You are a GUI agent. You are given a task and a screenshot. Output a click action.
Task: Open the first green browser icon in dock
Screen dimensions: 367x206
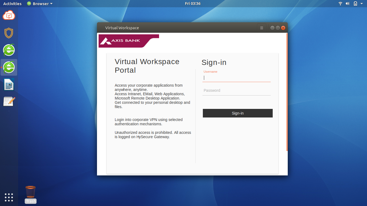tap(9, 50)
